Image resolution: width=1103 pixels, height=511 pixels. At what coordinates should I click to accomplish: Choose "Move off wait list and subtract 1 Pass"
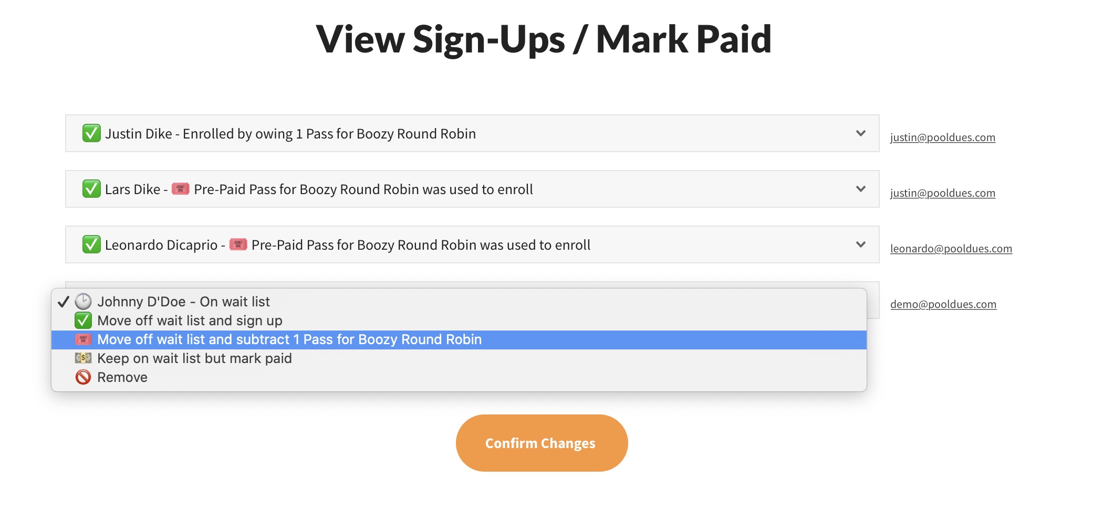(x=289, y=339)
